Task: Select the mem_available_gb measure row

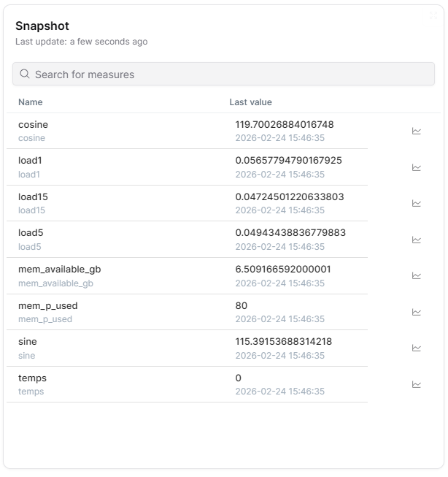Action: point(59,270)
